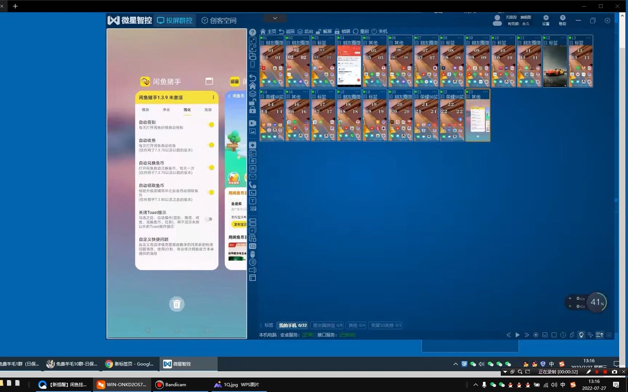
Task: Switch to the 创客空间 tab
Action: click(219, 21)
